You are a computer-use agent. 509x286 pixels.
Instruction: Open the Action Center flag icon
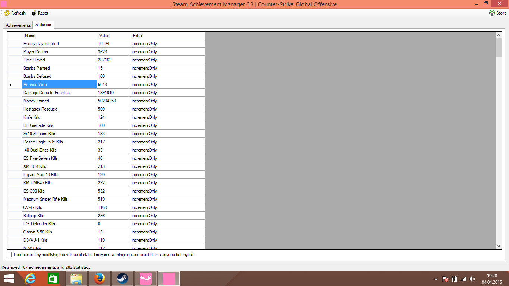pyautogui.click(x=445, y=279)
